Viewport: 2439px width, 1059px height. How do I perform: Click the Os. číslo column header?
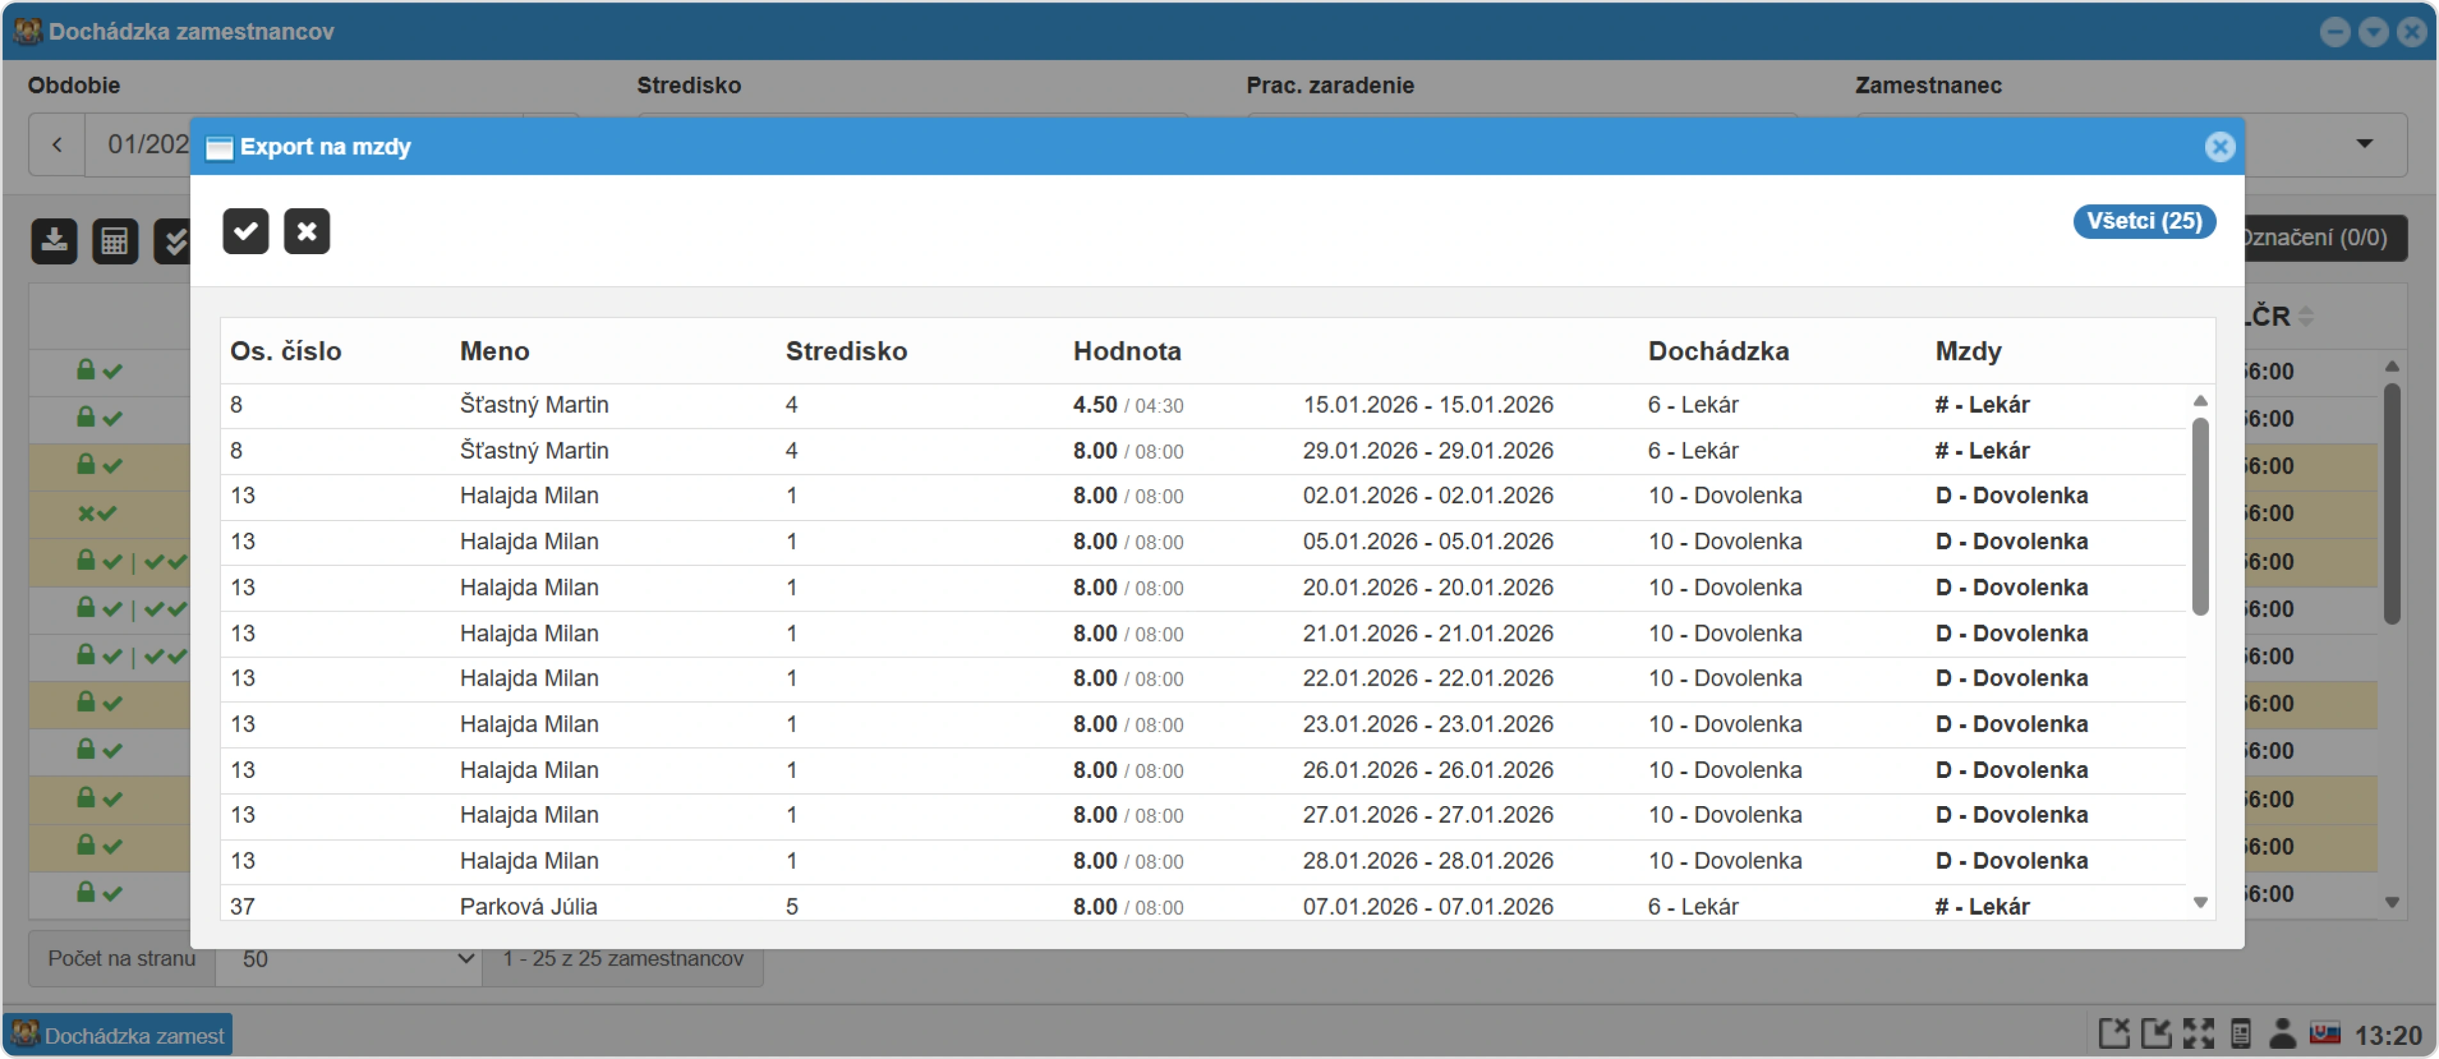coord(285,351)
